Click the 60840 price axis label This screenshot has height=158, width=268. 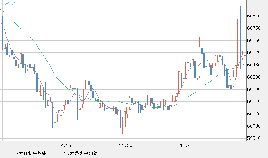pyautogui.click(x=254, y=16)
